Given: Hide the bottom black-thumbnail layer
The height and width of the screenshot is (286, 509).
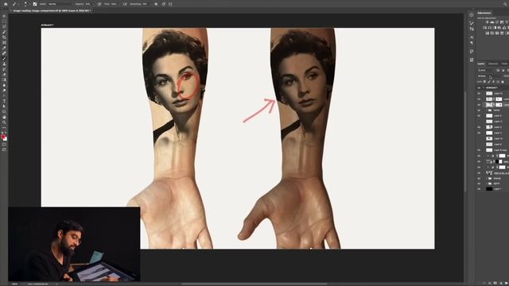Looking at the screenshot, I should pyautogui.click(x=479, y=189).
